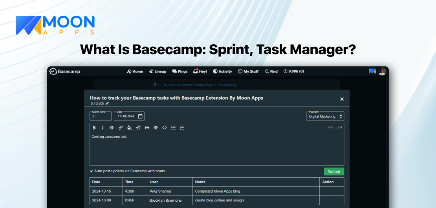Screen dimensions: 436x208
Task: Click the green Submit button
Action: pos(334,172)
